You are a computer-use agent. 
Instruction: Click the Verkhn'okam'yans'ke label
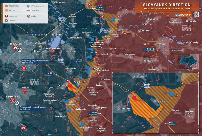click(189, 42)
